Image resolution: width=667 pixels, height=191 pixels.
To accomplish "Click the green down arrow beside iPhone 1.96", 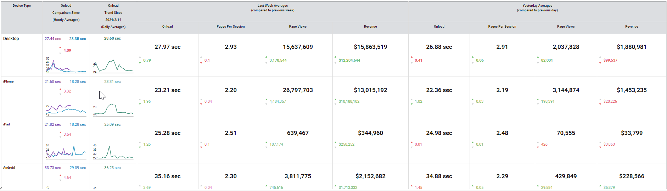I will click(140, 104).
